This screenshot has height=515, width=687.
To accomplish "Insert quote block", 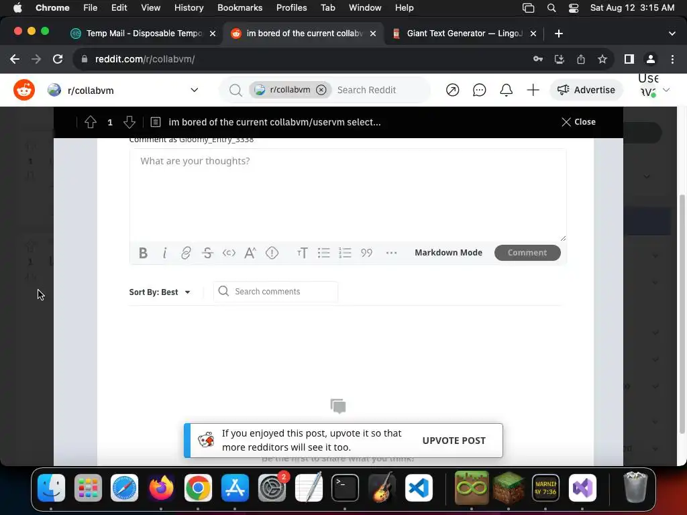I will pyautogui.click(x=367, y=253).
